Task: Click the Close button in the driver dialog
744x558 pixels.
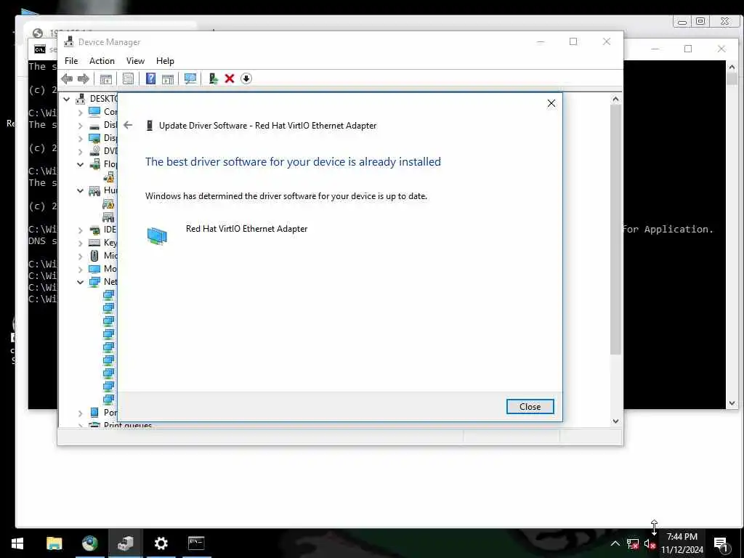Action: click(x=530, y=407)
